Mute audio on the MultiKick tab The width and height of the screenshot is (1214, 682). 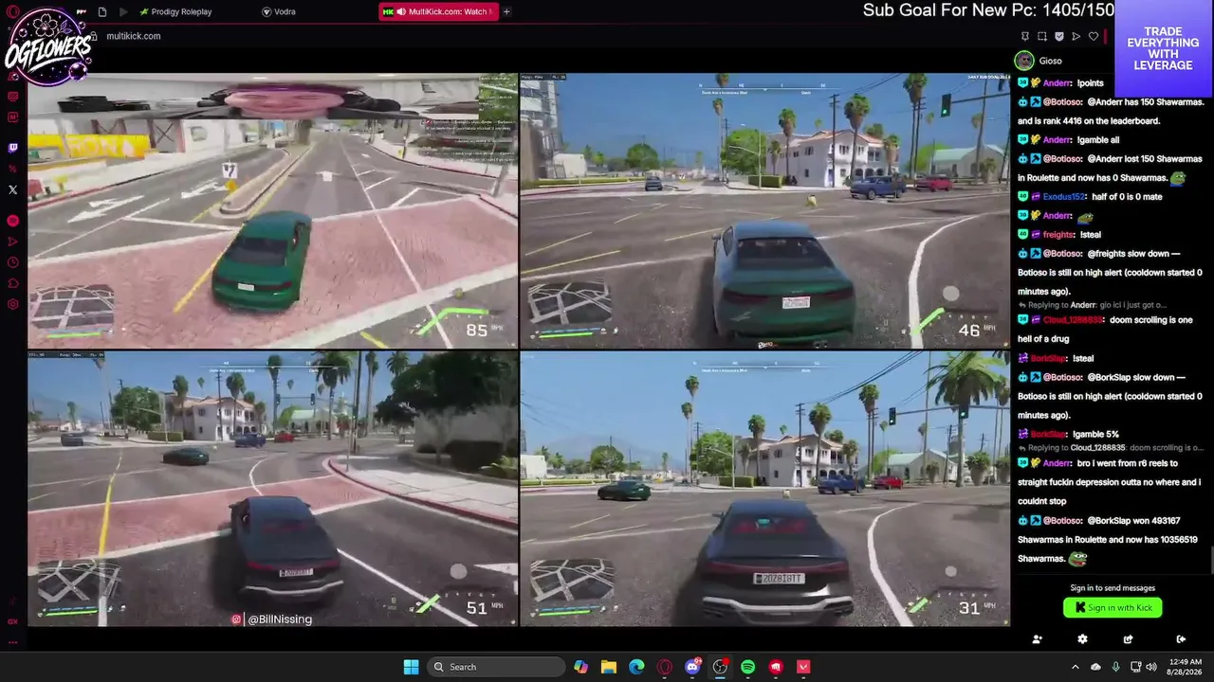pos(402,11)
